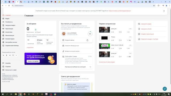This screenshot has width=171, height=96.
Task: Click the Связаться с нами envelope icon
Action: 3,70
